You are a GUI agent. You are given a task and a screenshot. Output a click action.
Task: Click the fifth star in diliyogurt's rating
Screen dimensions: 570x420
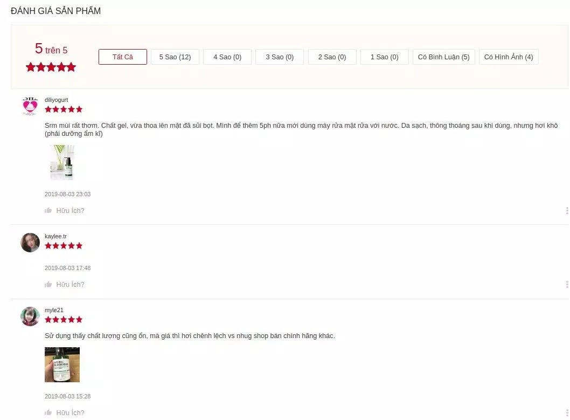[80, 109]
